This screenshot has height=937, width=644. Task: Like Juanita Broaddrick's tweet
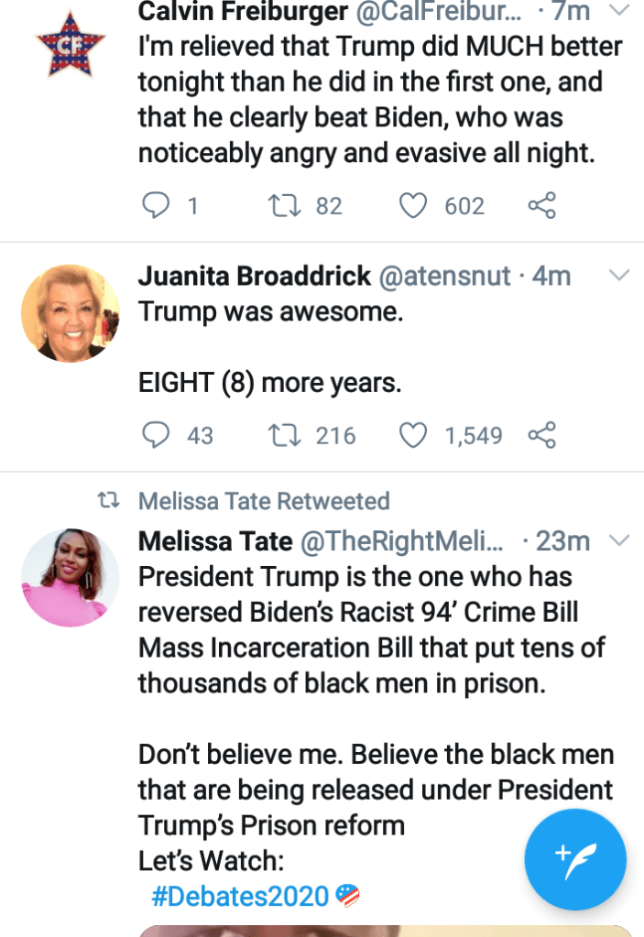coord(414,435)
